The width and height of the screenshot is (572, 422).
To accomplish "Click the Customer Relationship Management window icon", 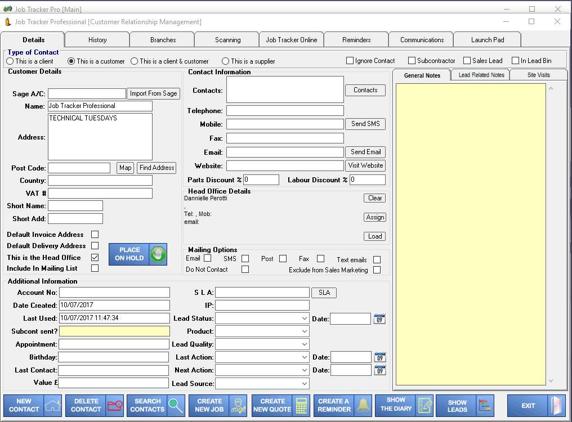I will coord(8,22).
